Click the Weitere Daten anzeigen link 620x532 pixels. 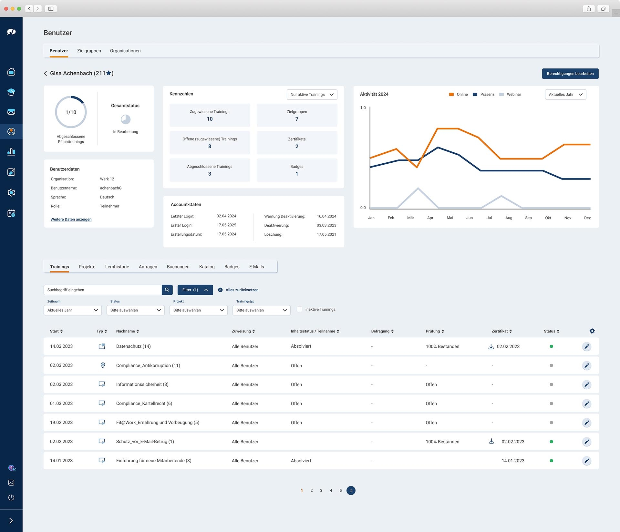71,219
